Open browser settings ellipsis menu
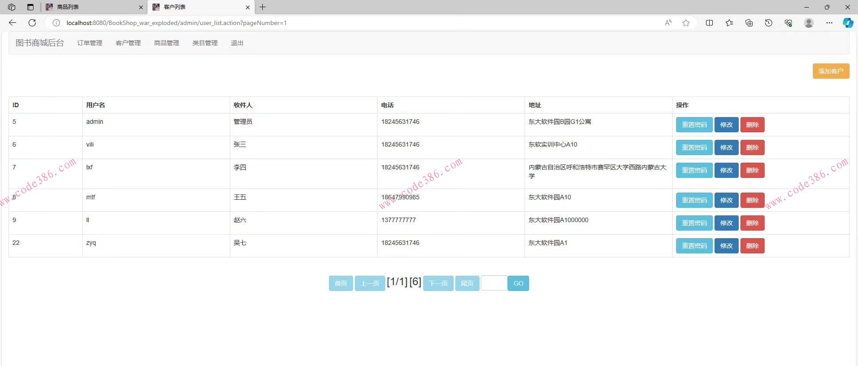This screenshot has width=858, height=366. click(x=829, y=23)
